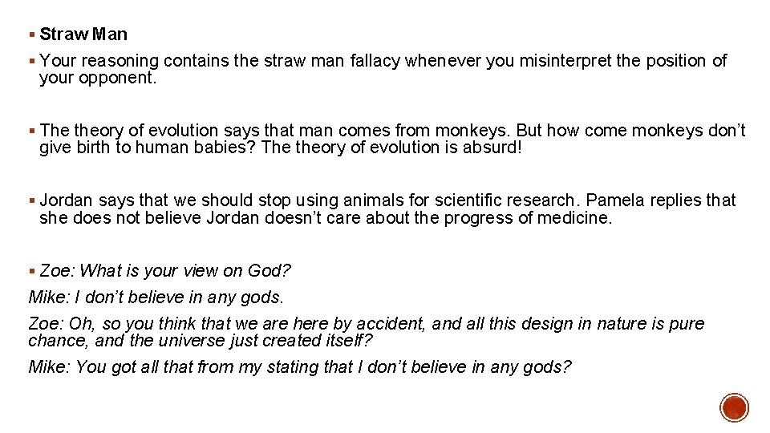Click the bullet marker beside Straw Man heading

pos(32,34)
